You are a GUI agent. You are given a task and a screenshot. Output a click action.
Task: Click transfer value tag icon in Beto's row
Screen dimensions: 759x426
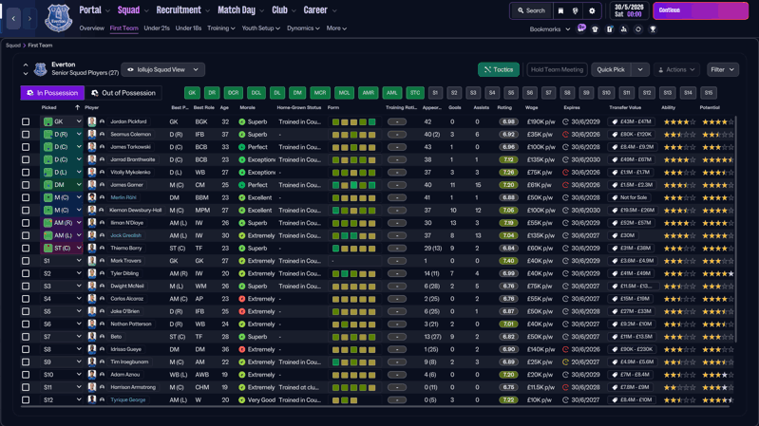[615, 337]
